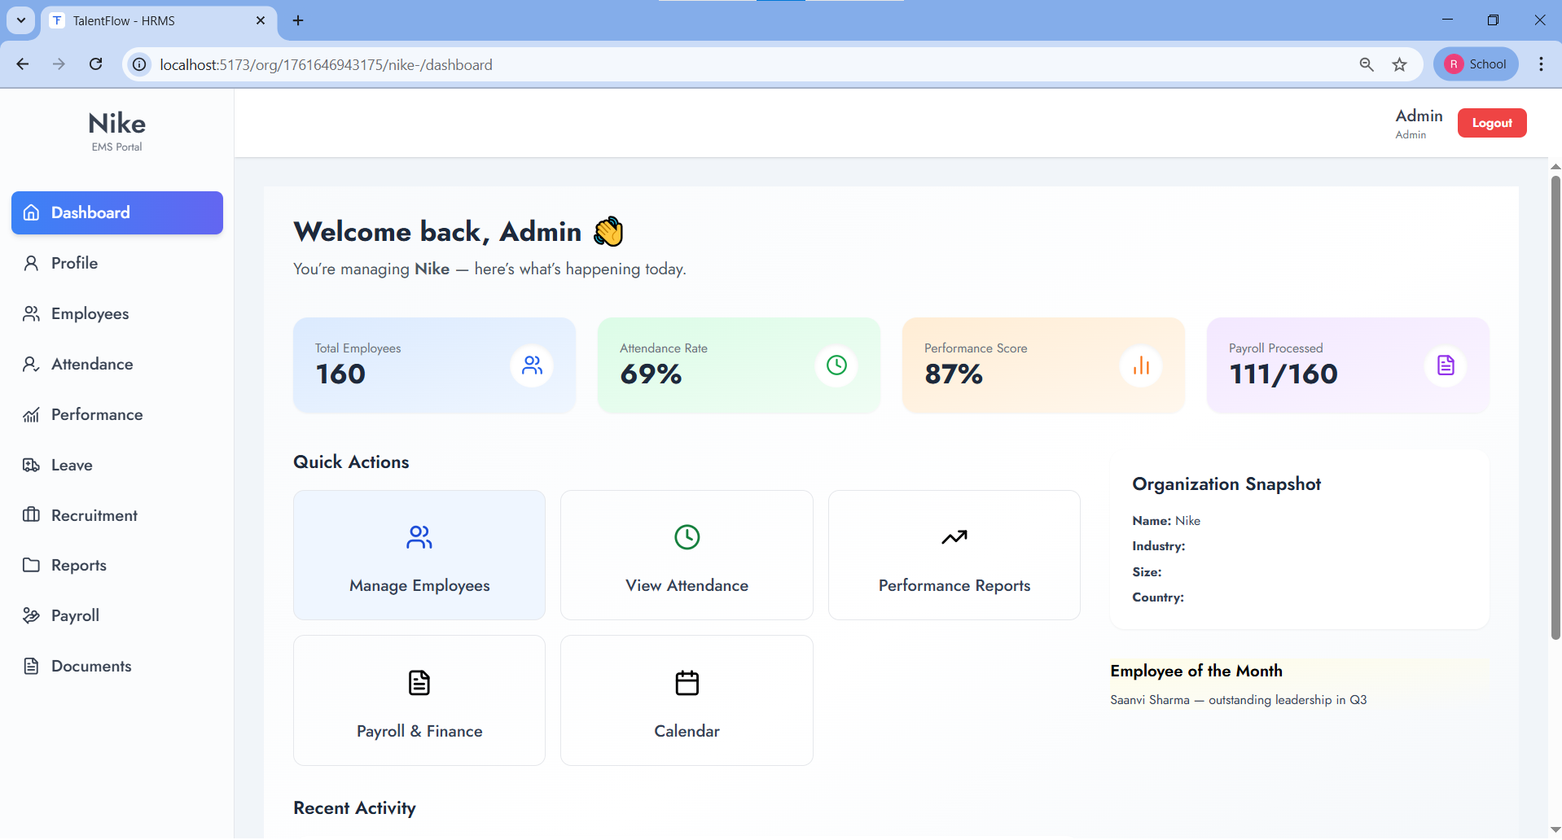
Task: Click the School profile chip
Action: pos(1476,64)
